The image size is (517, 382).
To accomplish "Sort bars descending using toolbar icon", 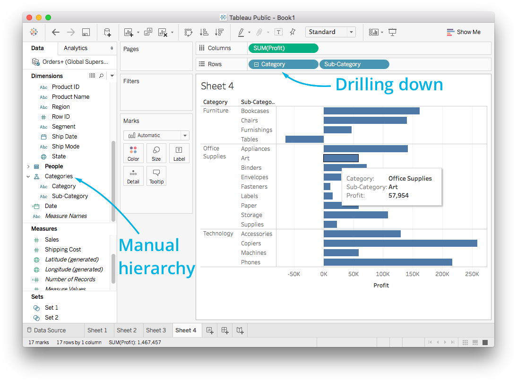I will (x=219, y=32).
